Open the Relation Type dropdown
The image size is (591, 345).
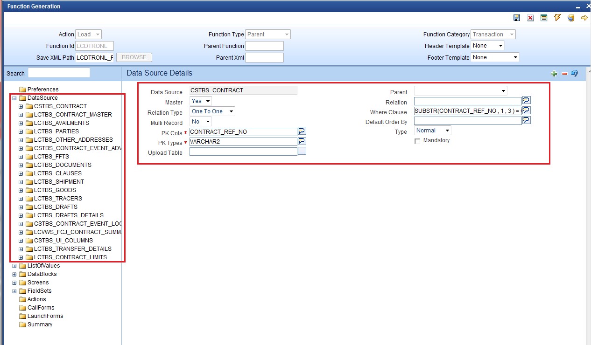pos(212,111)
